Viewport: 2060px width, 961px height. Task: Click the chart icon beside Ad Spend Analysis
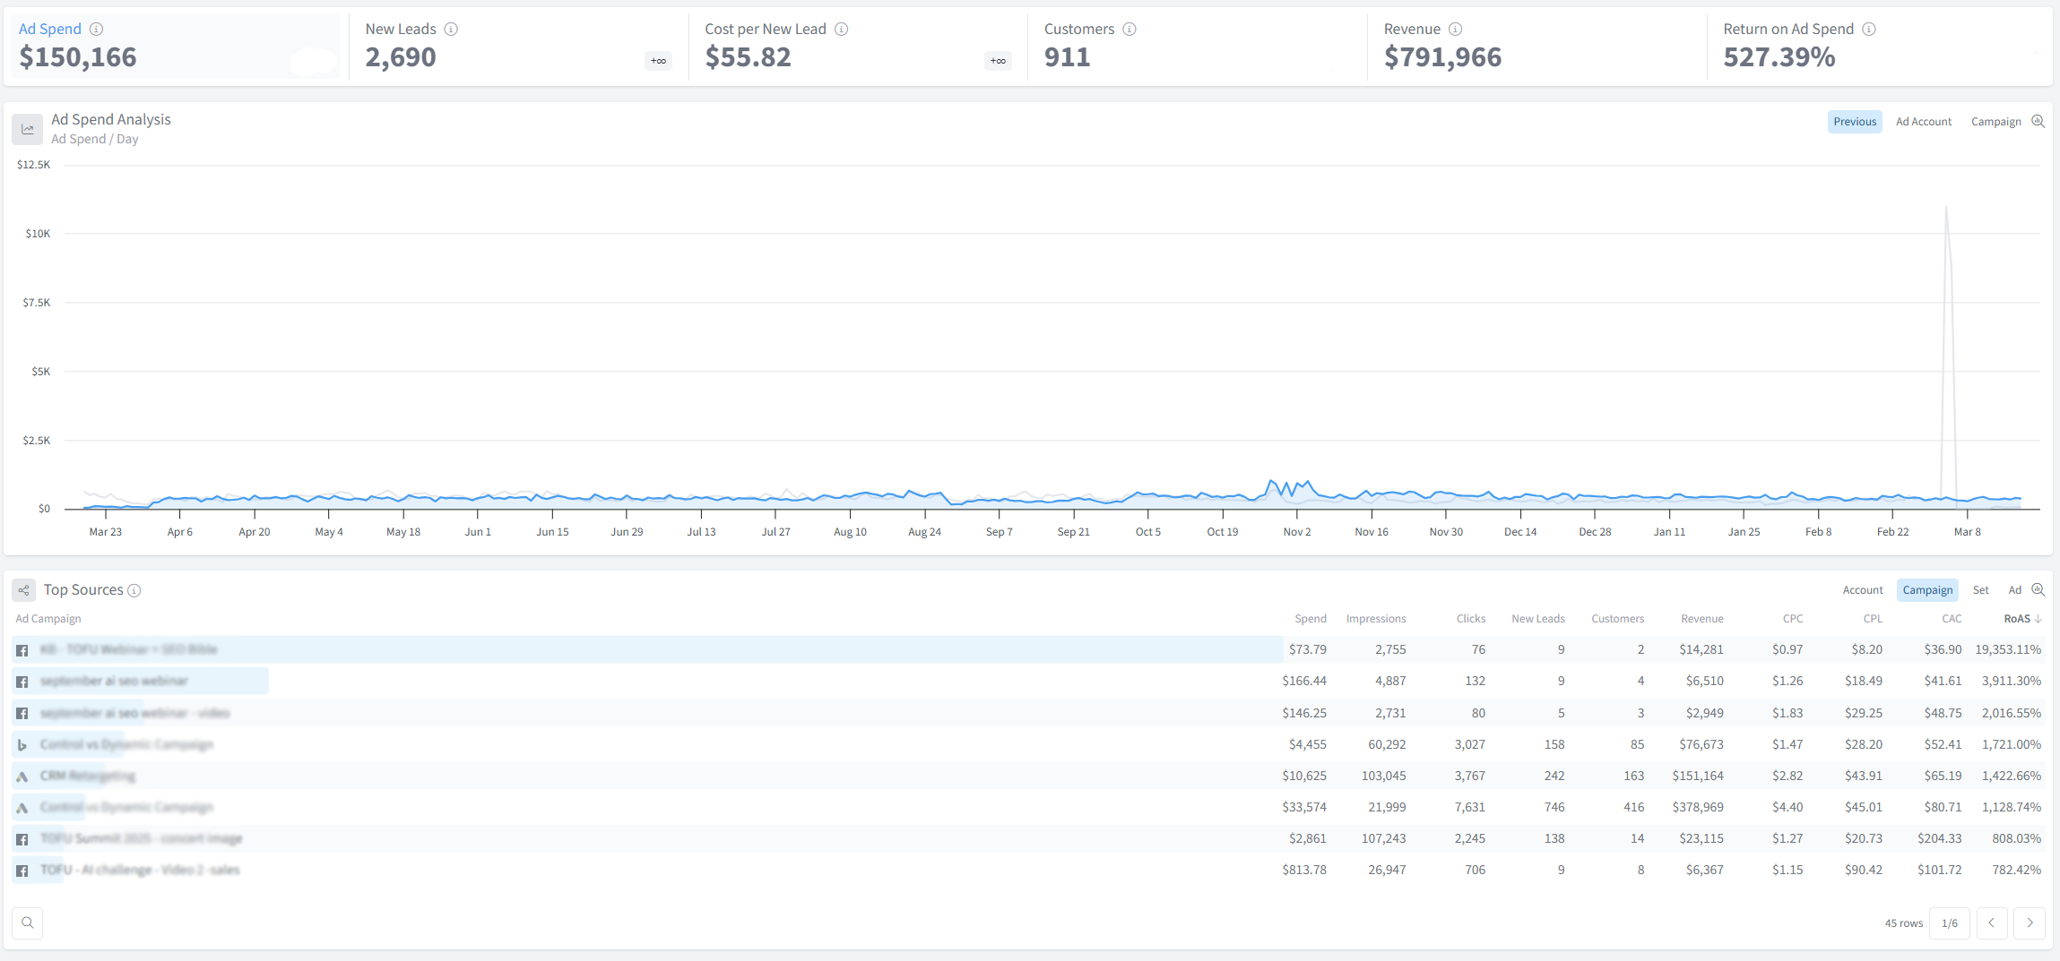coord(28,129)
